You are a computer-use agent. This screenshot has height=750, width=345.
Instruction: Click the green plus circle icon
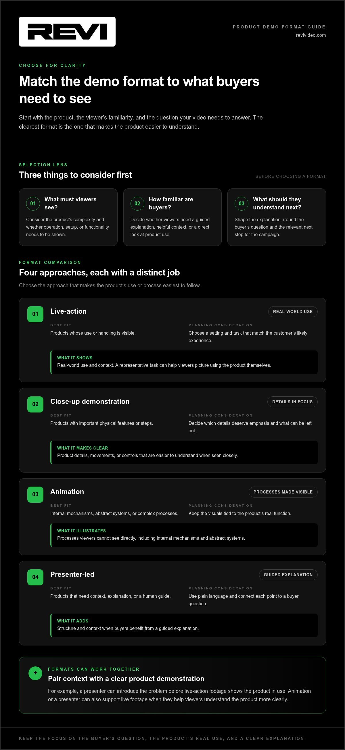35,673
